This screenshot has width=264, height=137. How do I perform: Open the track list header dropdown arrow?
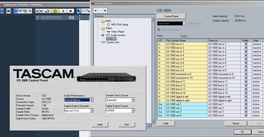38,18
